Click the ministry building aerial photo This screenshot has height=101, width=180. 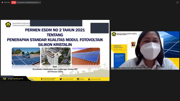coord(56,56)
